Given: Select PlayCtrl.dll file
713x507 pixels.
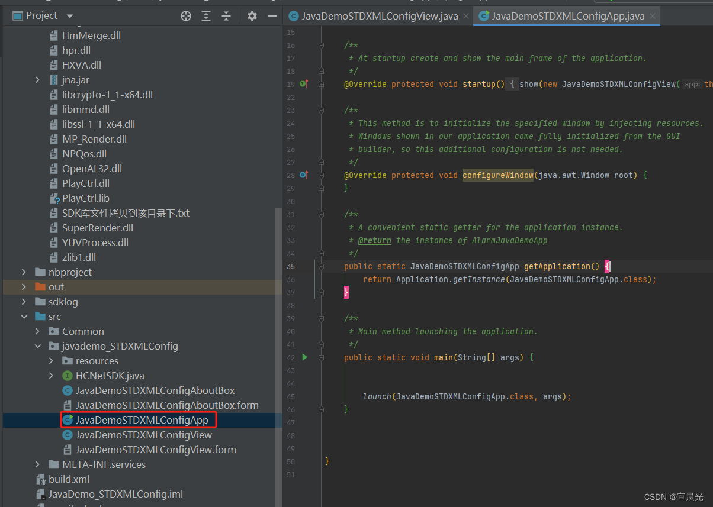Looking at the screenshot, I should [x=86, y=183].
